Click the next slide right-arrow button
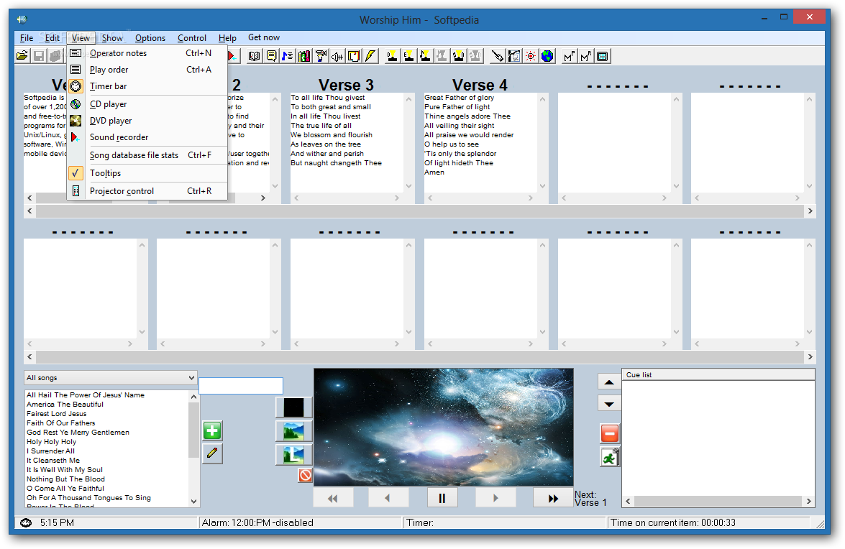 coord(495,498)
